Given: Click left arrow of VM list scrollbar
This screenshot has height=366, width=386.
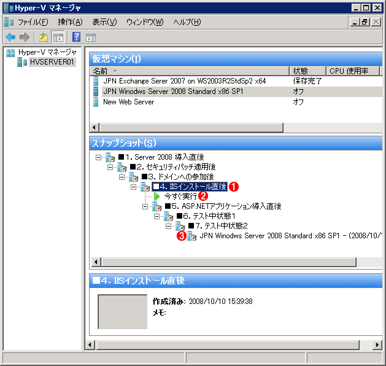Looking at the screenshot, I should [x=94, y=128].
